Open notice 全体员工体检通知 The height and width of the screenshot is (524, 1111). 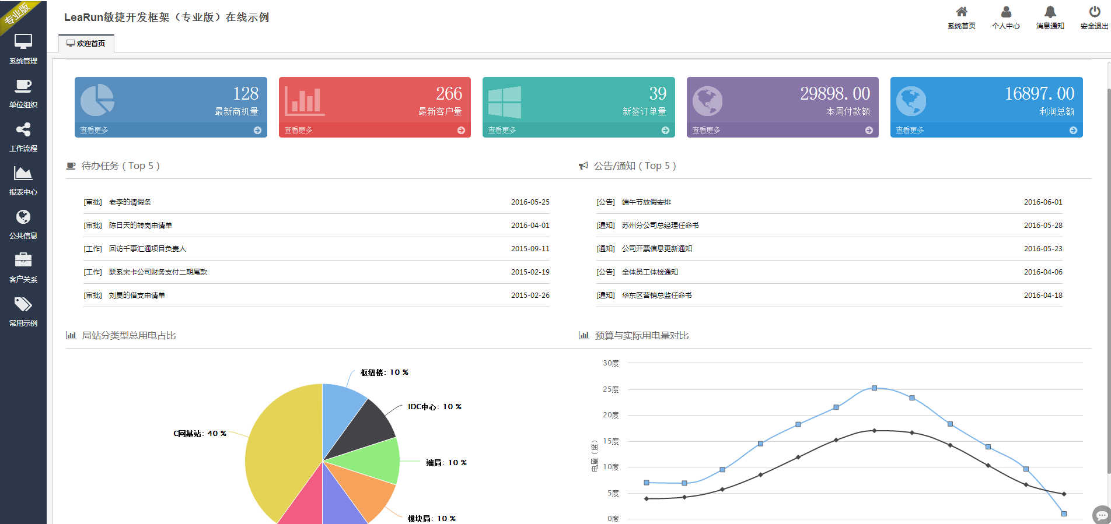650,272
